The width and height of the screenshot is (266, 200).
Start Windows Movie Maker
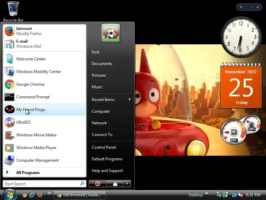(x=45, y=135)
